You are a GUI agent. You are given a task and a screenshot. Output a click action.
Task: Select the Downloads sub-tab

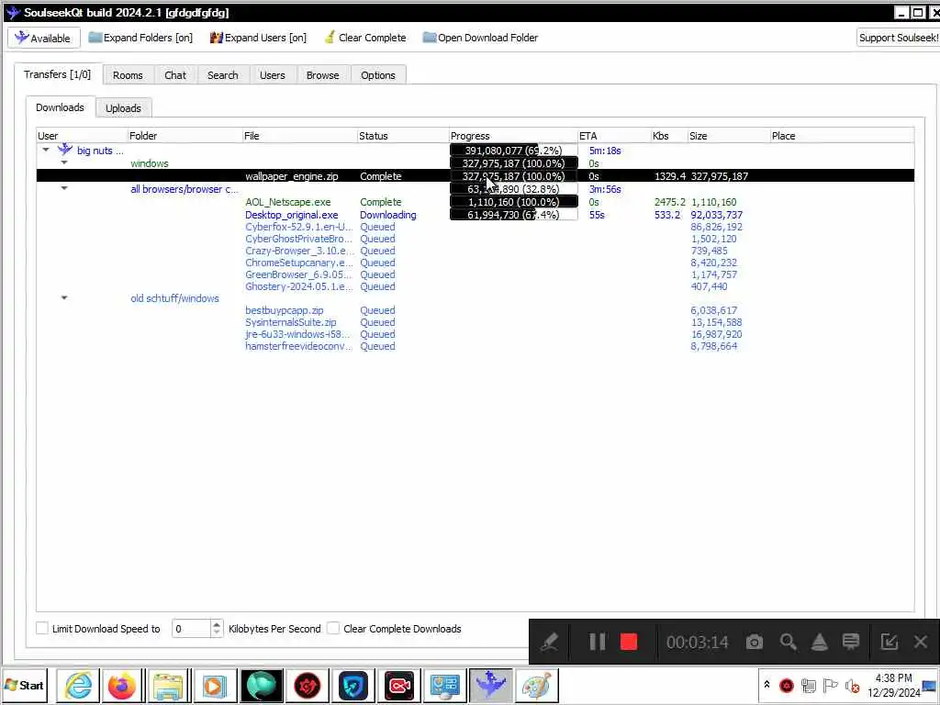[60, 107]
